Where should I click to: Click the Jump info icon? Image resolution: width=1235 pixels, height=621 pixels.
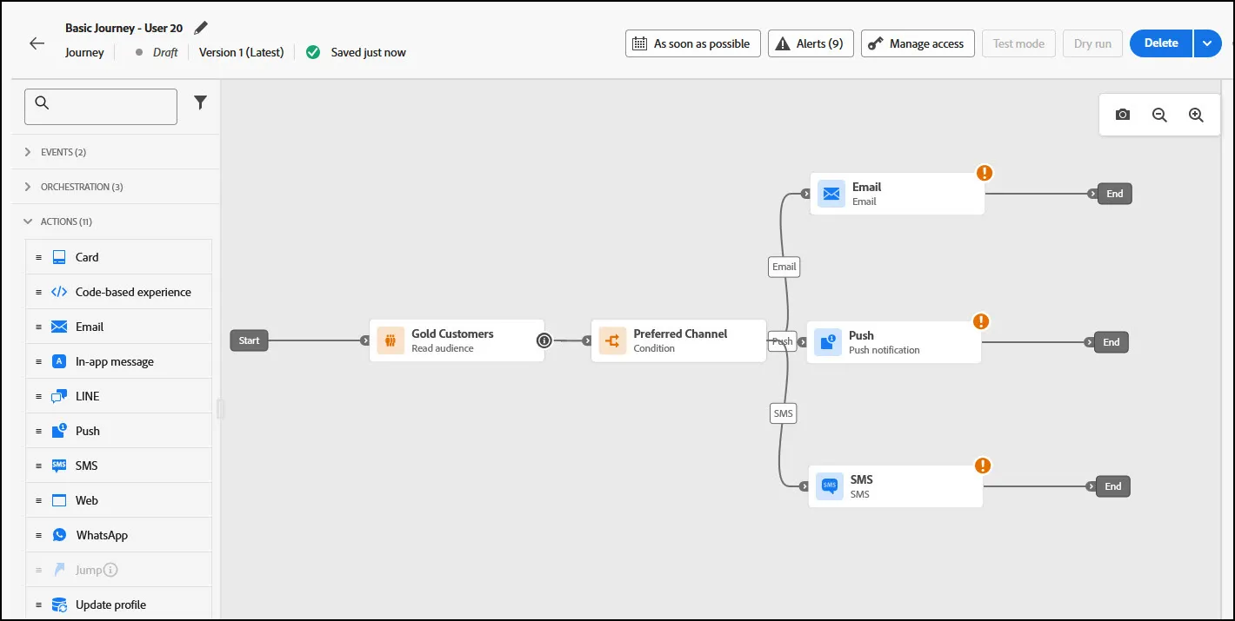110,570
